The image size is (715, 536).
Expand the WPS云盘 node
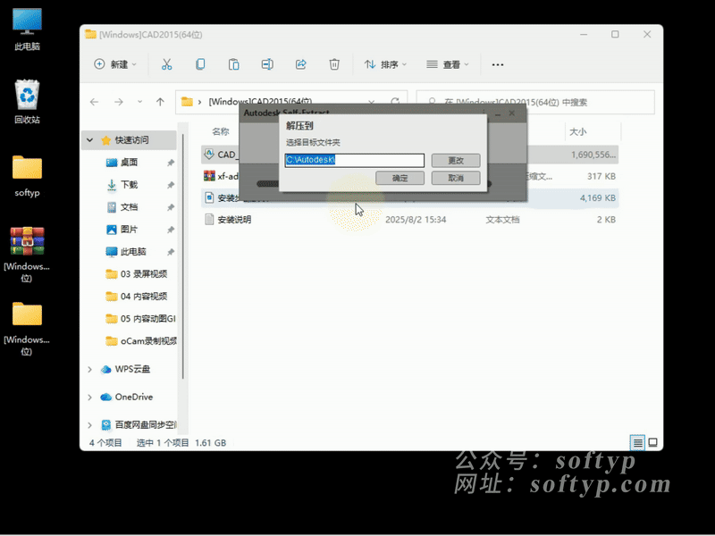90,369
